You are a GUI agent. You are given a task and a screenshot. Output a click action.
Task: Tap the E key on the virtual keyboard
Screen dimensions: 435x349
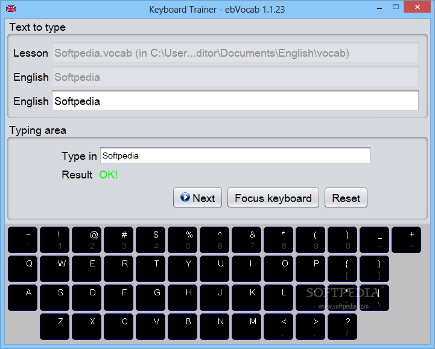click(86, 269)
